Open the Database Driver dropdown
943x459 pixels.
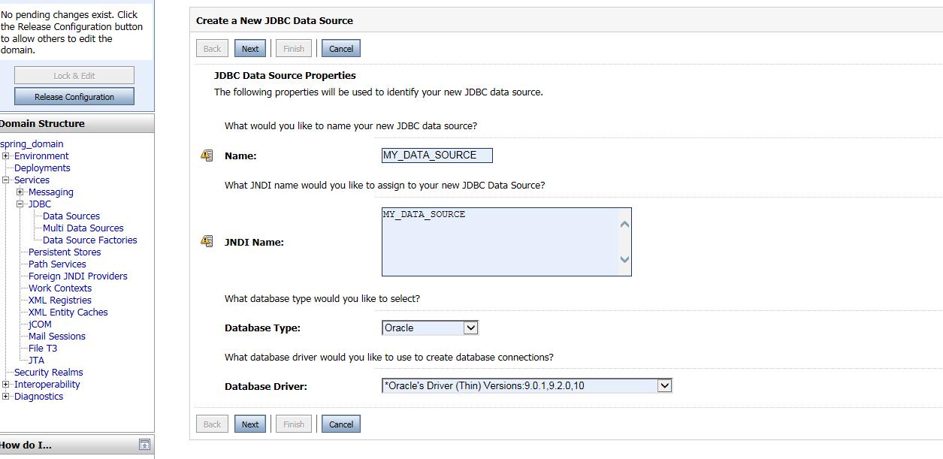(663, 385)
